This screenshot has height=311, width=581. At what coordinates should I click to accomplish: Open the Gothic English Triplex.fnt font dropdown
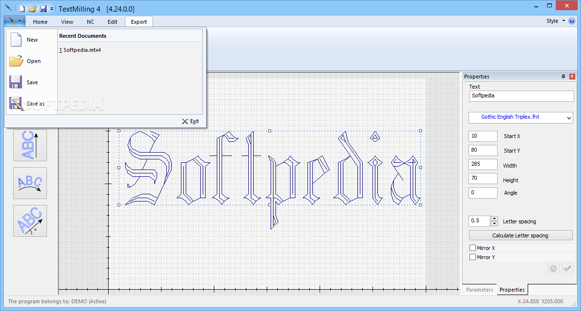(520, 117)
